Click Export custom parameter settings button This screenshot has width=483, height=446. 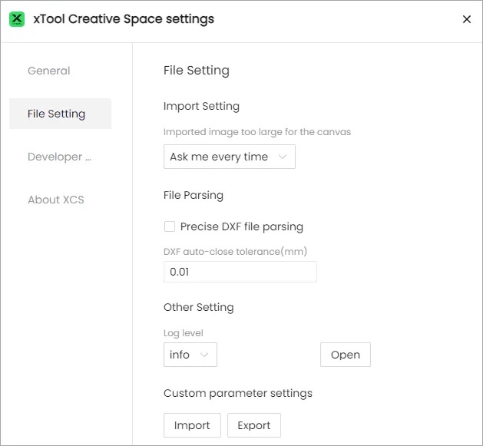(253, 425)
